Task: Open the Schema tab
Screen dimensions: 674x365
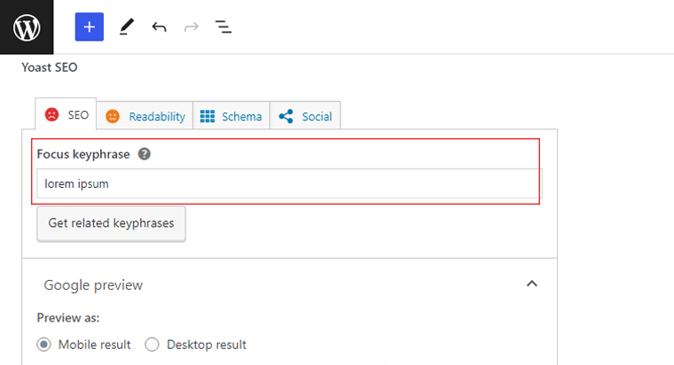Action: coord(231,115)
